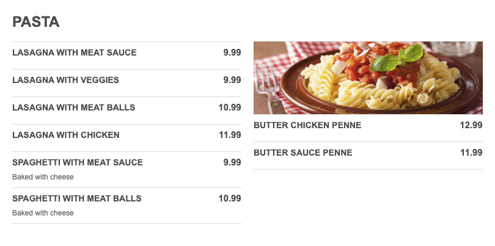Click the 12.99 Butter Chicken Penne price
This screenshot has height=246, width=495.
point(471,125)
